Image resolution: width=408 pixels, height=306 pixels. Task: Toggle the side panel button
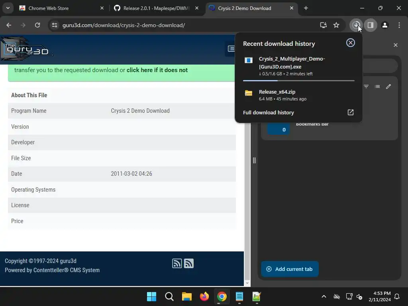click(x=371, y=25)
